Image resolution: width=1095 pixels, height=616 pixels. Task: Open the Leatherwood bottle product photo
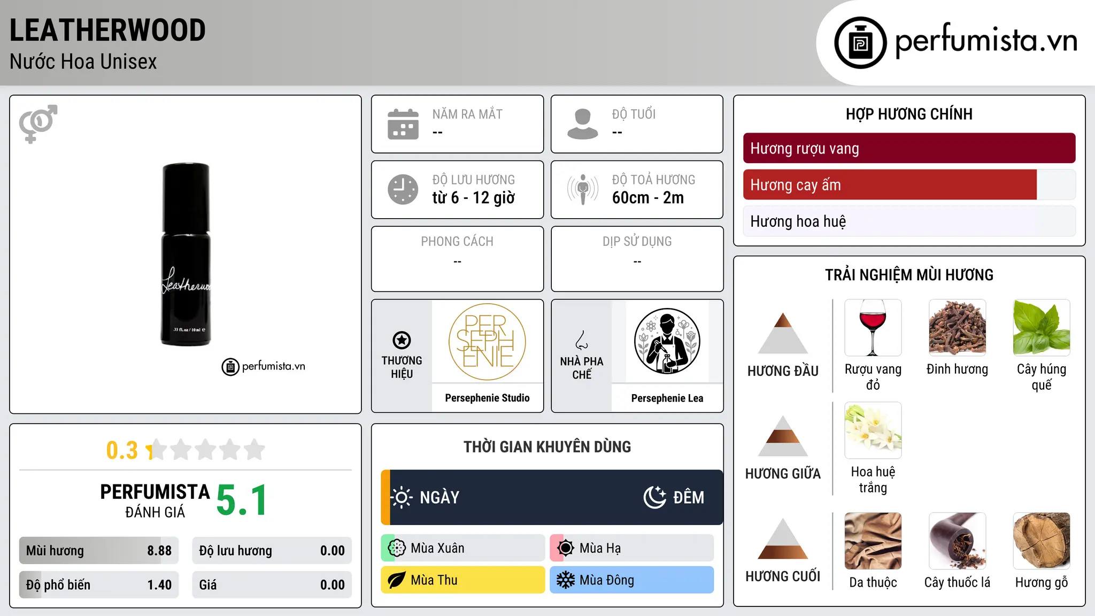(186, 255)
